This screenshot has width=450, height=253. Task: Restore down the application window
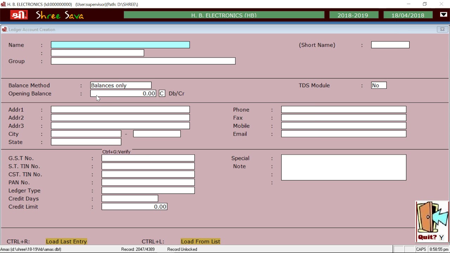(425, 4)
